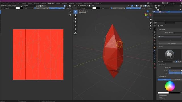This screenshot has height=102, width=182.
Task: Click the pan hand icon in the image editor
Action: pos(70,15)
